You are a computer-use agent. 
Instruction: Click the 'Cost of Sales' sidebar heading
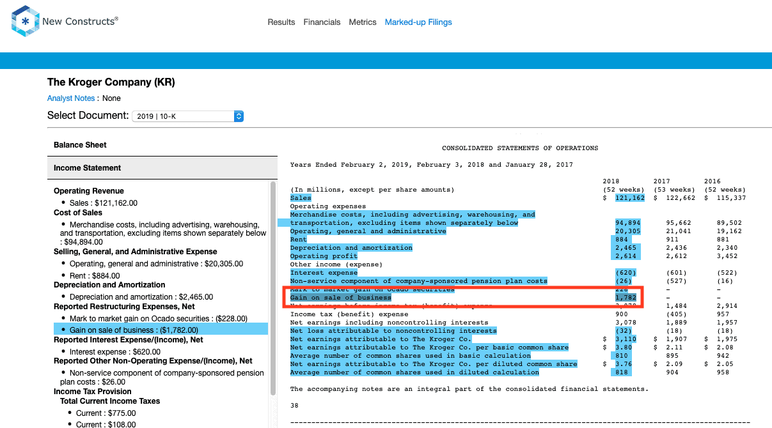78,213
